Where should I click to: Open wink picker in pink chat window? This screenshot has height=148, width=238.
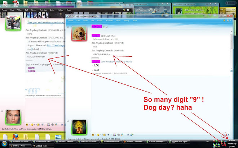click(x=32, y=125)
